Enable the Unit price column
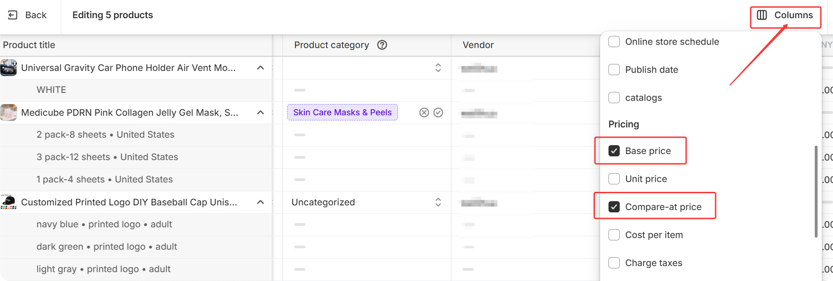This screenshot has height=281, width=833. [x=614, y=179]
